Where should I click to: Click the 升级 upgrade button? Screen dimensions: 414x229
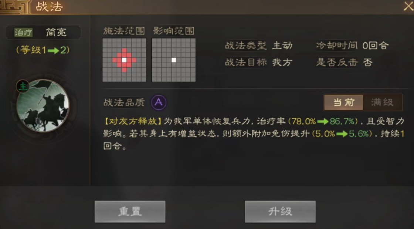click(280, 212)
